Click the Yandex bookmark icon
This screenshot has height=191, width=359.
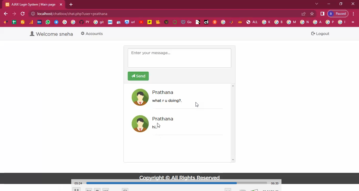coord(215,22)
